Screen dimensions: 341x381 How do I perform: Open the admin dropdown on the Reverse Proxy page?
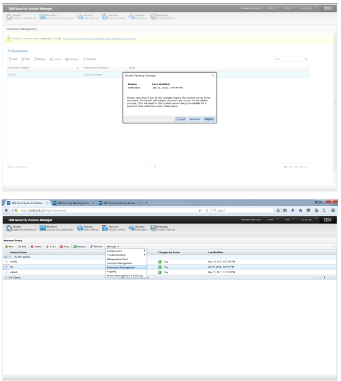[x=273, y=219]
